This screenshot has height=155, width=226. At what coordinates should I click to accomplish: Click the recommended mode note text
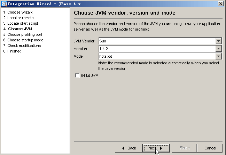[x=159, y=66]
